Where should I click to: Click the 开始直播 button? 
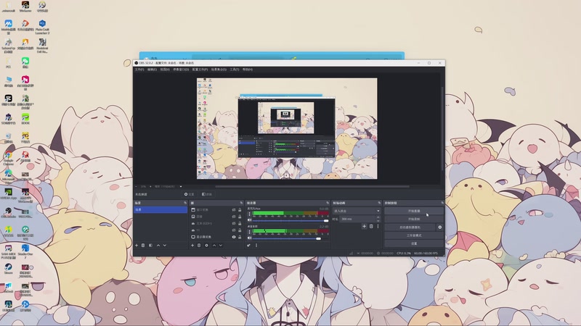(414, 211)
